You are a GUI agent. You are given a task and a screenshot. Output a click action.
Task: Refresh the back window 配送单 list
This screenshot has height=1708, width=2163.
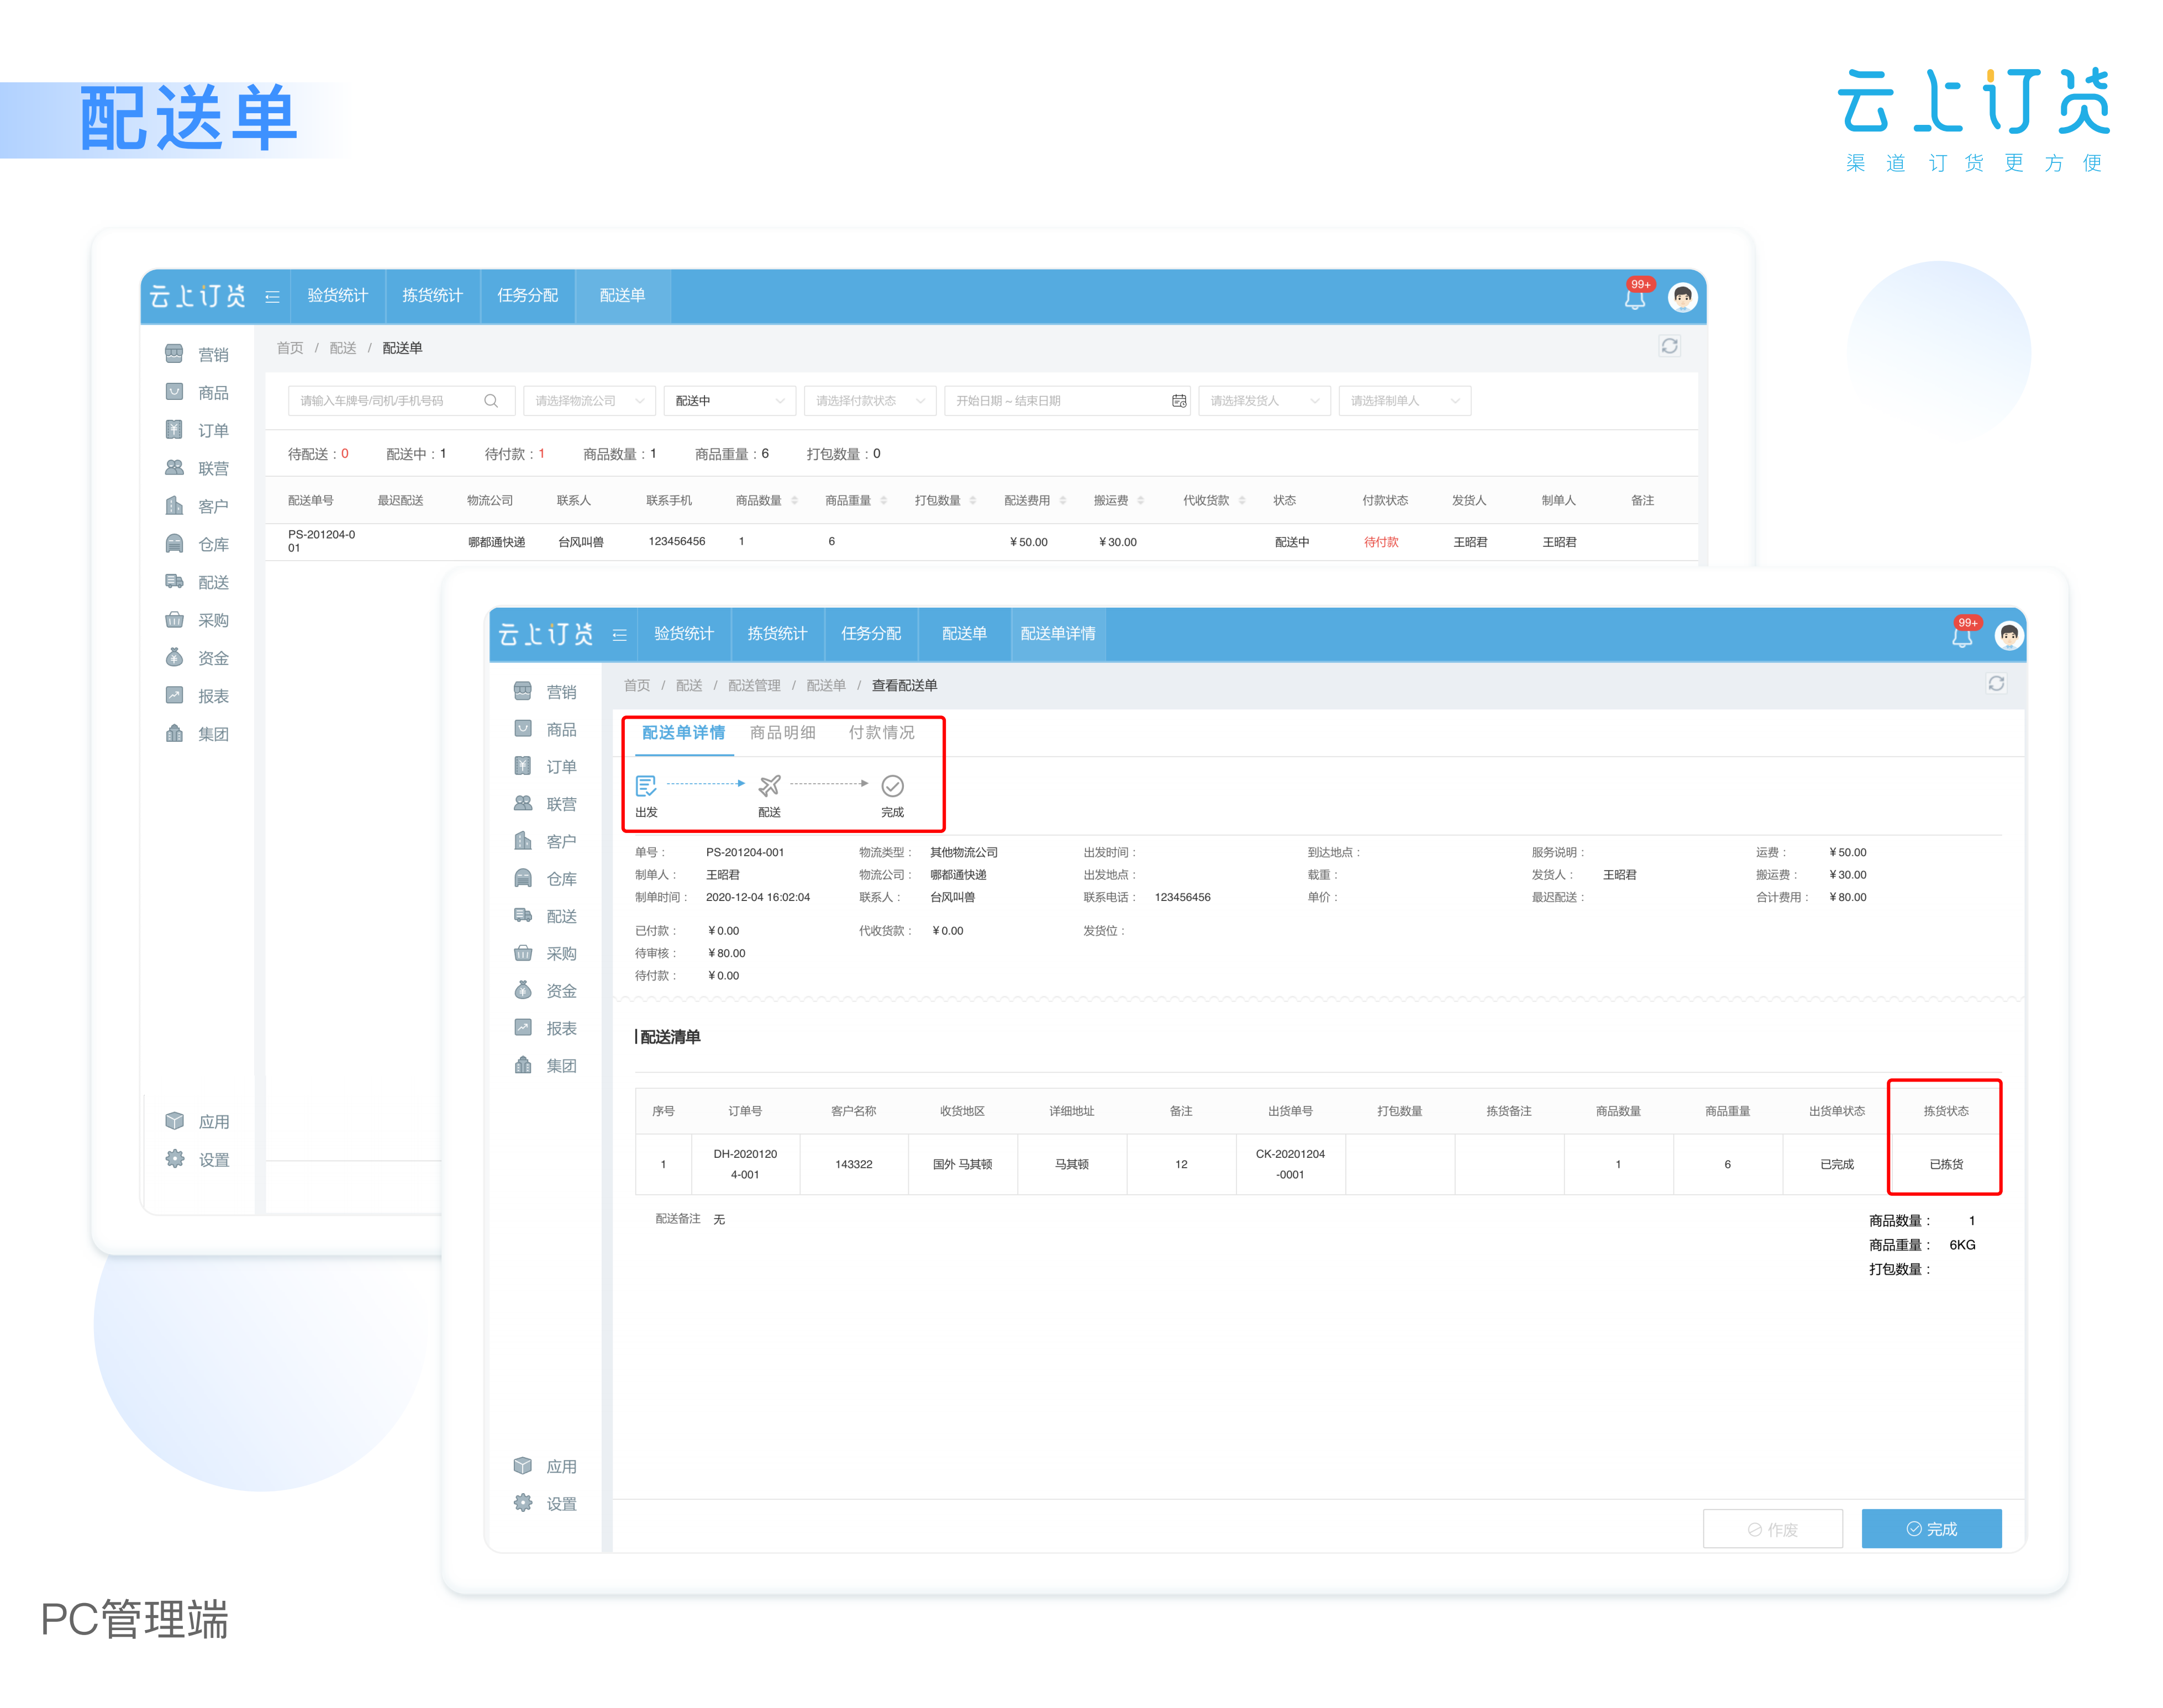coord(1669,346)
